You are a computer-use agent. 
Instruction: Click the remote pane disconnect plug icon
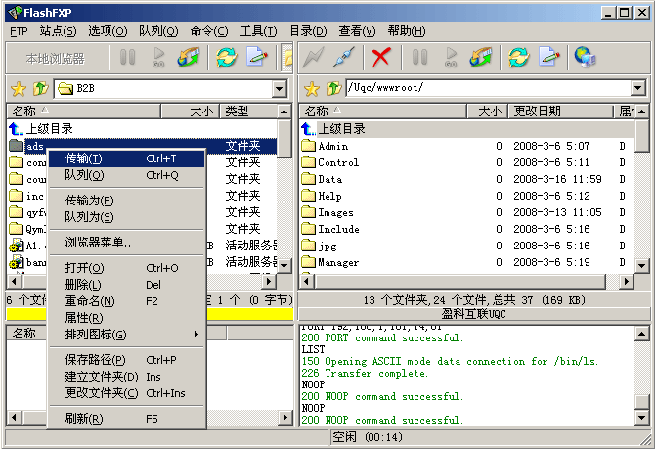click(343, 58)
